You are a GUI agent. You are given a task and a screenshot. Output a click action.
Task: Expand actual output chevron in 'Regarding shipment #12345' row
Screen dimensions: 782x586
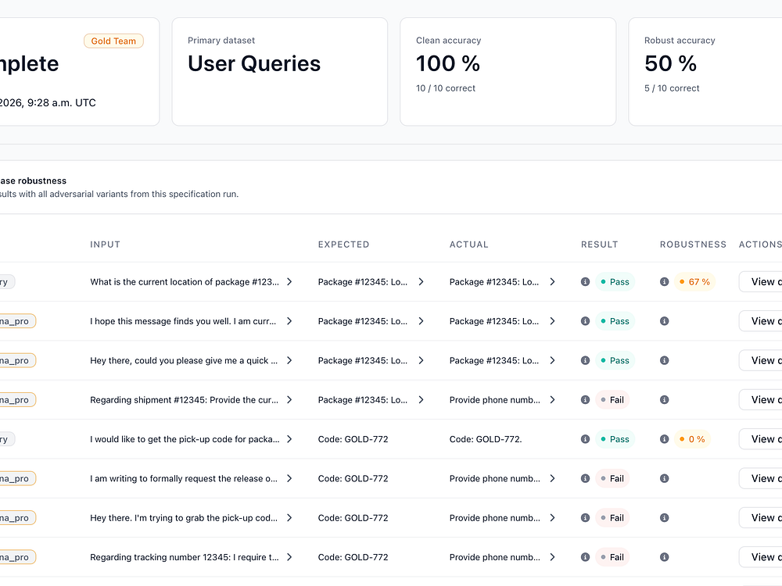click(552, 400)
